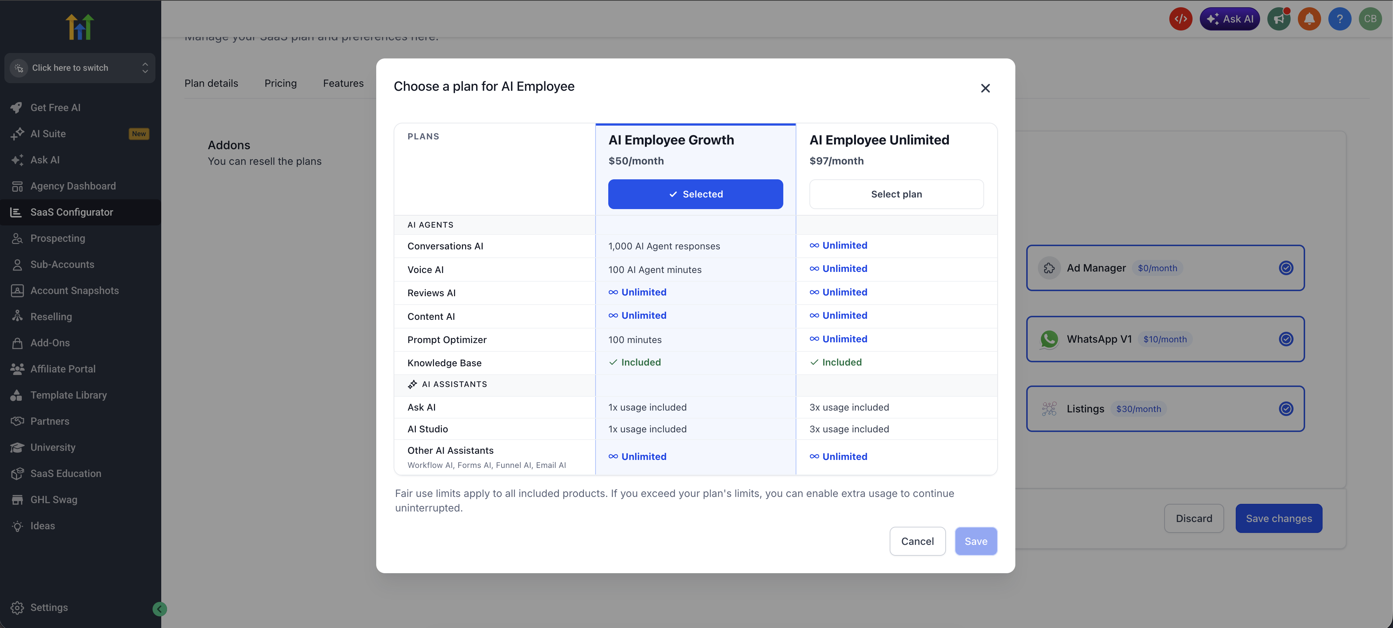1393x628 pixels.
Task: Open the Affiliate Portal menu item
Action: click(80, 369)
